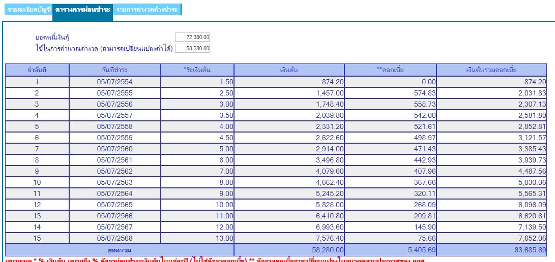The width and height of the screenshot is (555, 262).
Task: Select date cell 05/07/2567
Action: [x=114, y=226]
